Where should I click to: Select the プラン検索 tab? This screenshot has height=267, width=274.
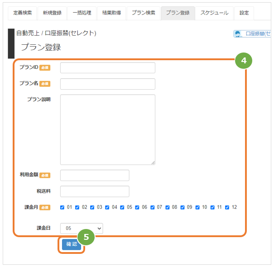(x=144, y=13)
